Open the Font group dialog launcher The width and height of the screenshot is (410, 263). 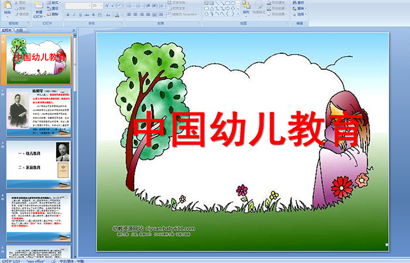(x=122, y=23)
